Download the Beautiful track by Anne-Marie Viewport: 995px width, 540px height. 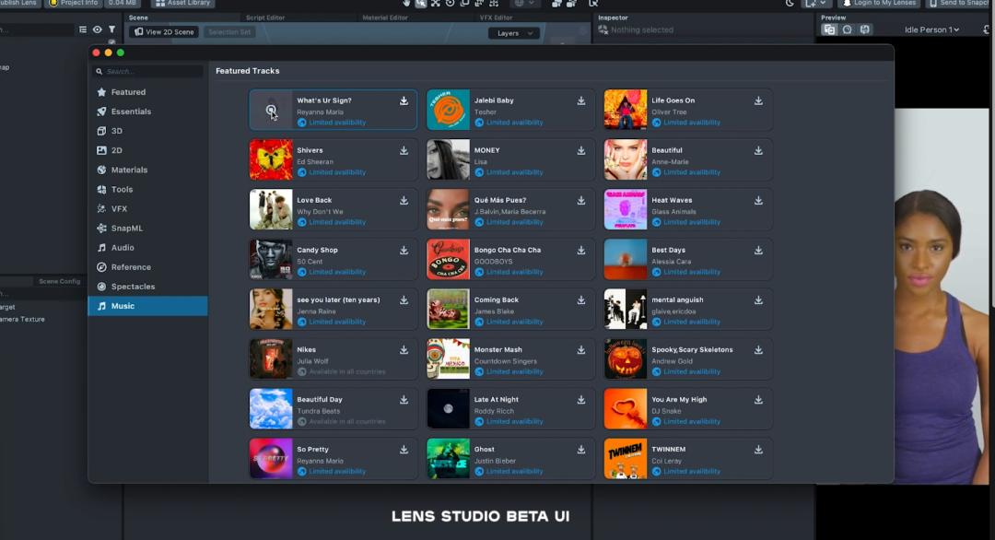pyautogui.click(x=758, y=150)
